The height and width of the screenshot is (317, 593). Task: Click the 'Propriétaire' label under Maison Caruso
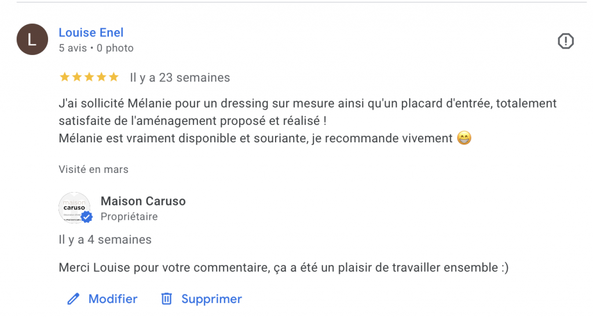click(129, 217)
